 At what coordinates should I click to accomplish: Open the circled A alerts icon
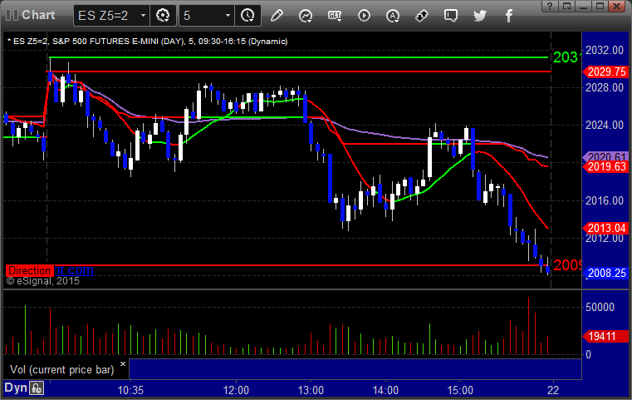pos(393,16)
